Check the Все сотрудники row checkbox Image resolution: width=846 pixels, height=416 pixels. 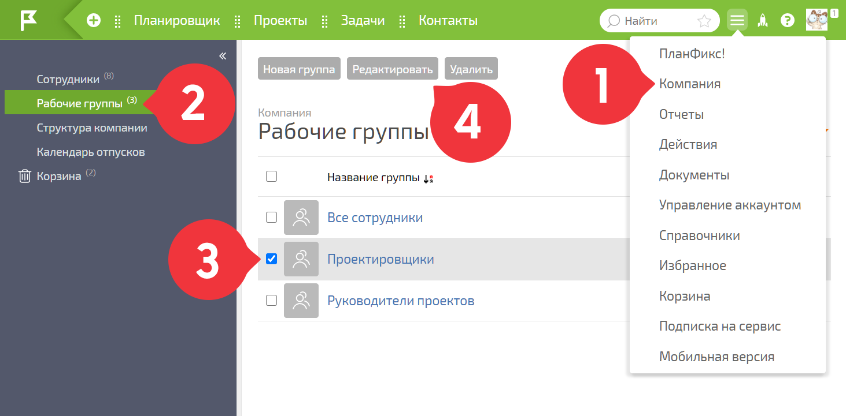[271, 218]
